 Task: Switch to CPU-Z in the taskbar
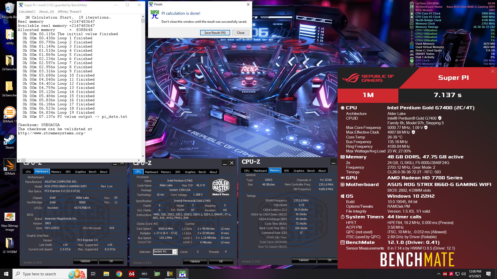click(144, 274)
